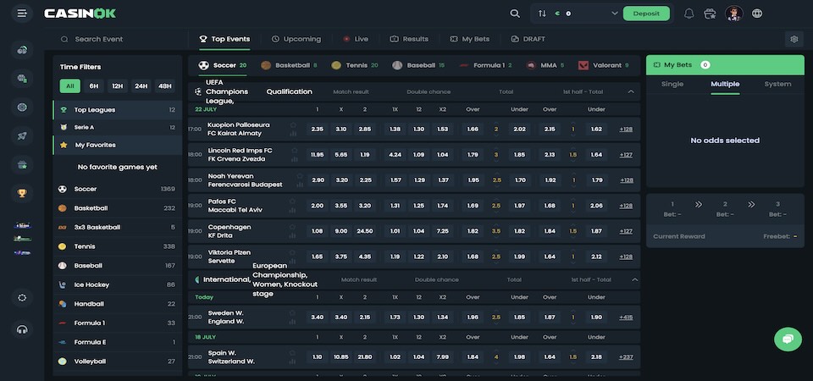813x381 pixels.
Task: Click the trophy icon in left sidebar
Action: point(22,193)
